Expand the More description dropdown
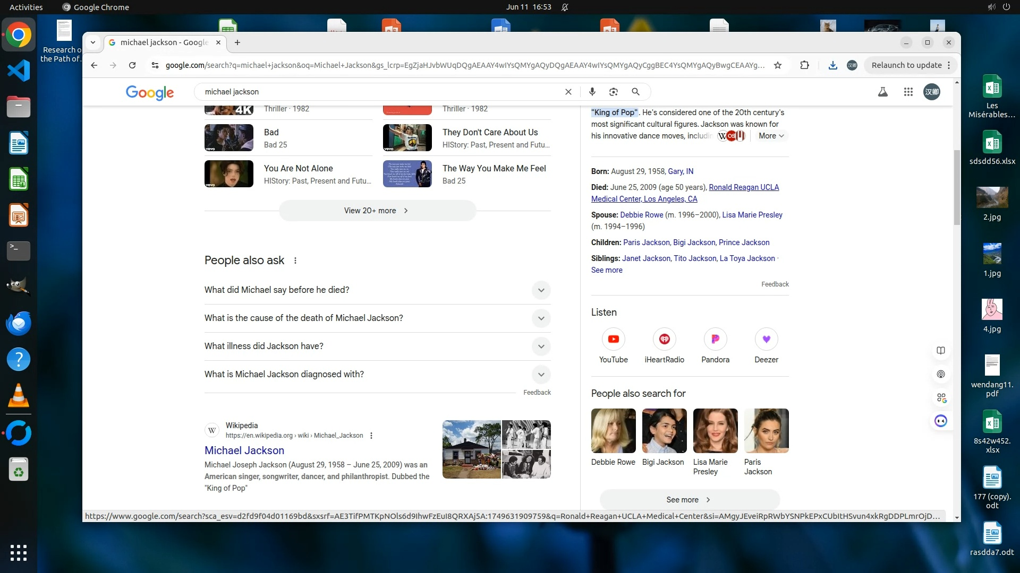The width and height of the screenshot is (1020, 573). (x=771, y=136)
